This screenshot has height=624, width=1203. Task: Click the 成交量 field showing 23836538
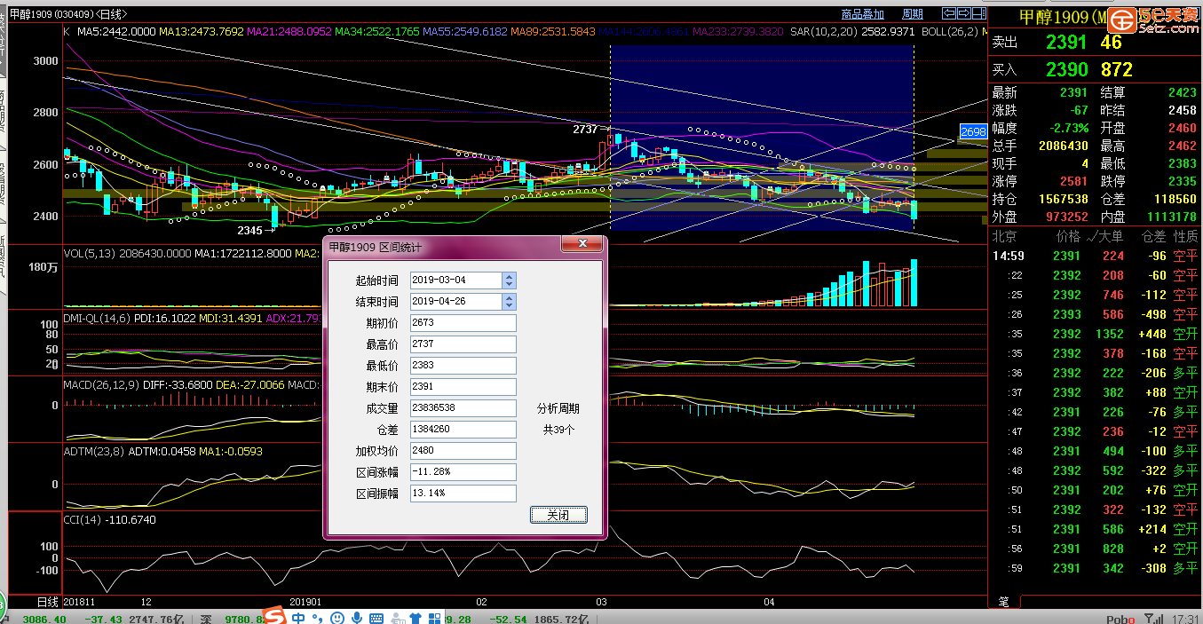[463, 408]
